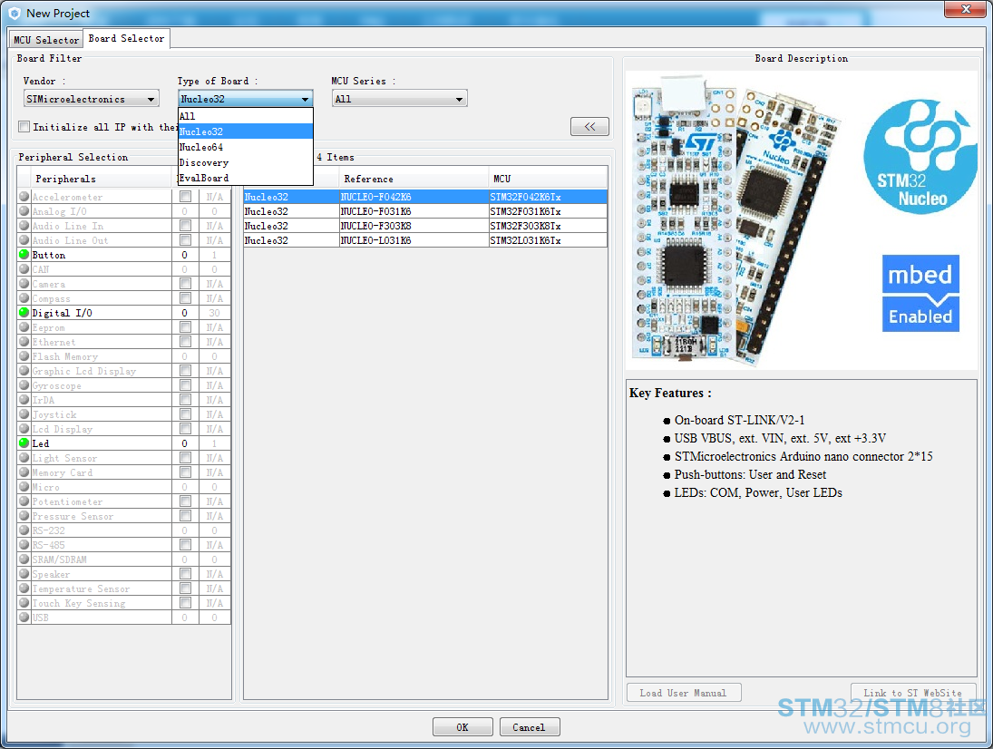
Task: Choose Nucleo32 in board type list
Action: 245,131
